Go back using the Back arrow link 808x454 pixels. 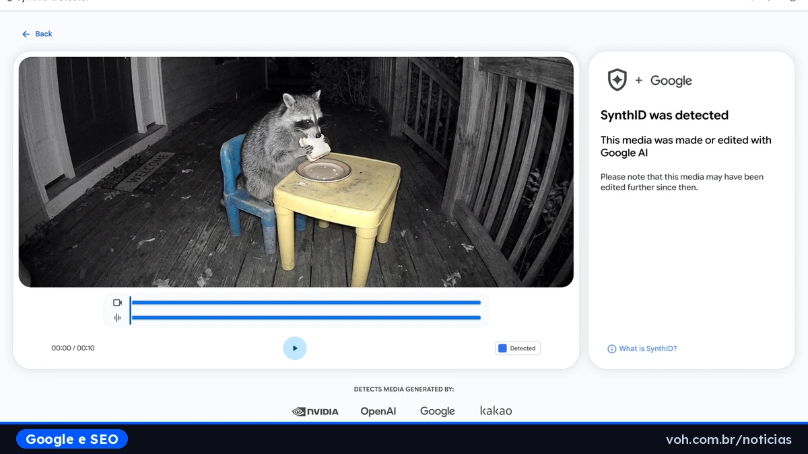coord(37,34)
